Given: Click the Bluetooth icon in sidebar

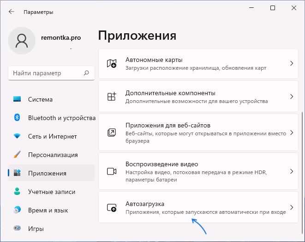Looking at the screenshot, I should pos(17,118).
